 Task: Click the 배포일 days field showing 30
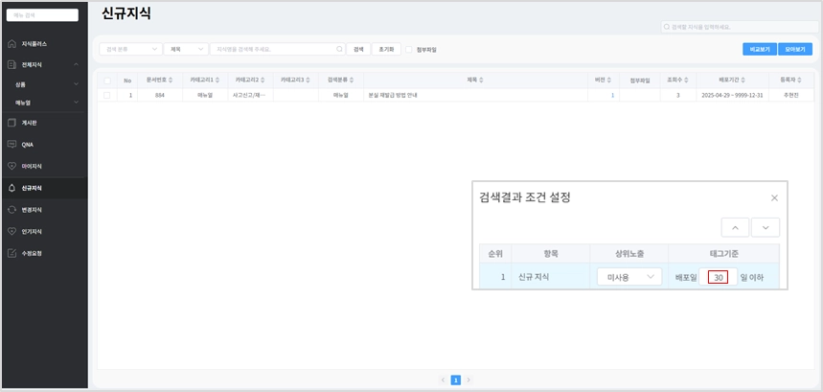pyautogui.click(x=718, y=277)
